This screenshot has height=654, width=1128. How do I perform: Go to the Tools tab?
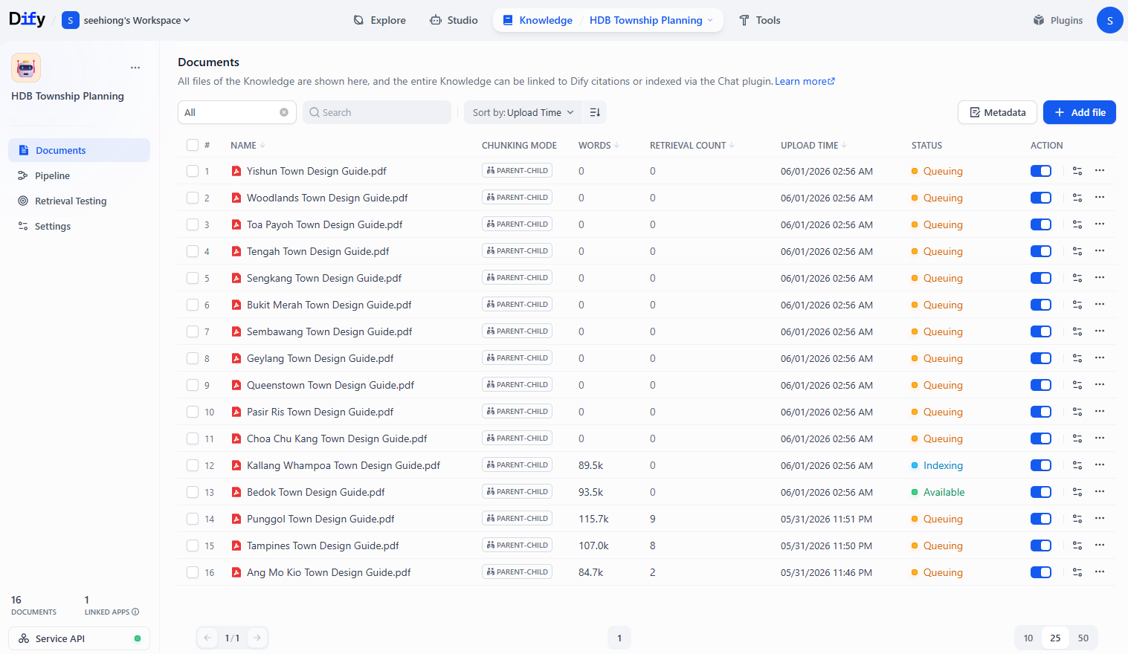pyautogui.click(x=760, y=20)
